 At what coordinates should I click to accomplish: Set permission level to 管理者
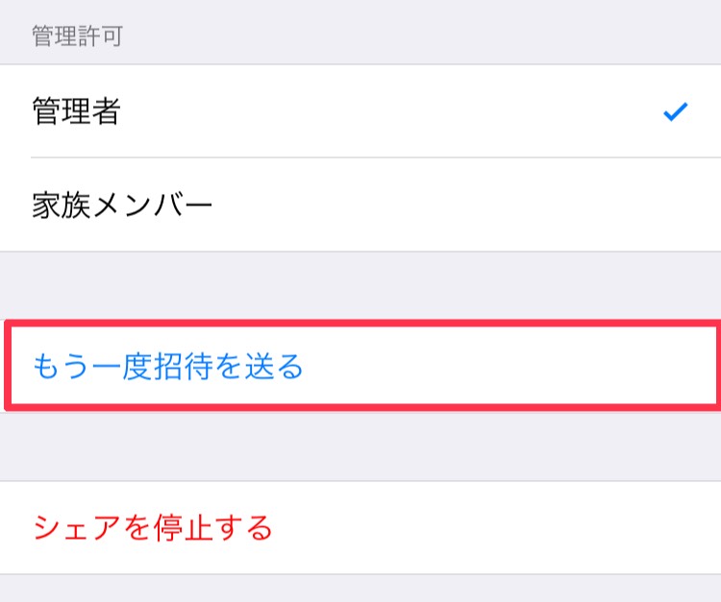[360, 112]
